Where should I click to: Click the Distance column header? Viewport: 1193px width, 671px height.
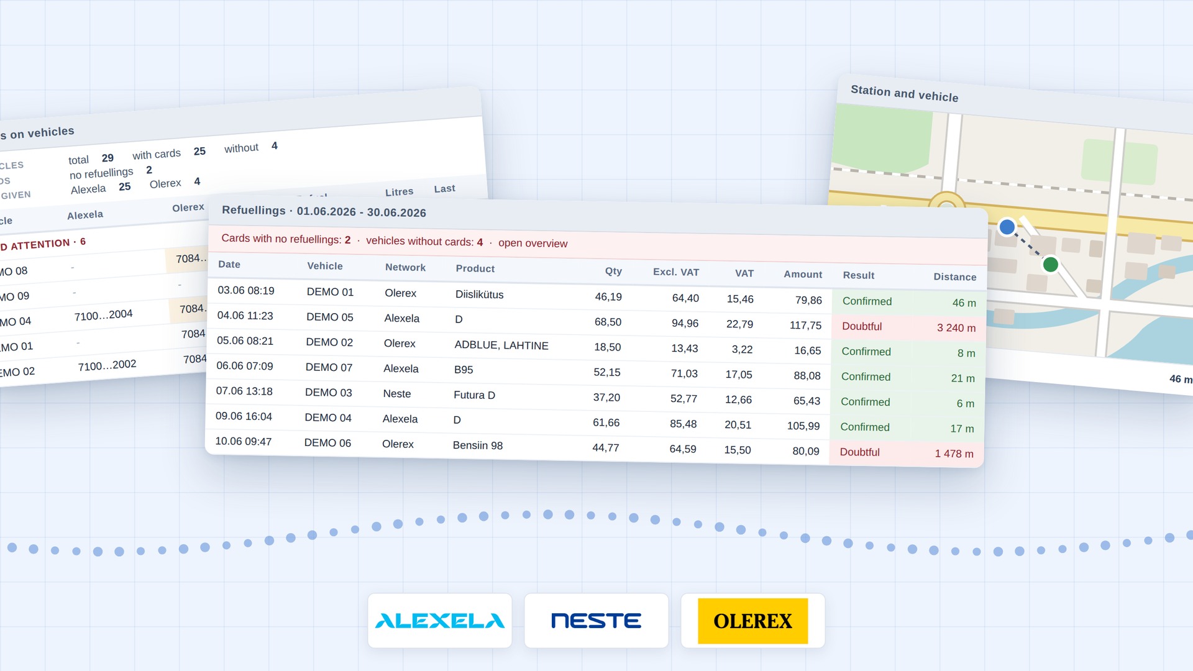coord(955,277)
